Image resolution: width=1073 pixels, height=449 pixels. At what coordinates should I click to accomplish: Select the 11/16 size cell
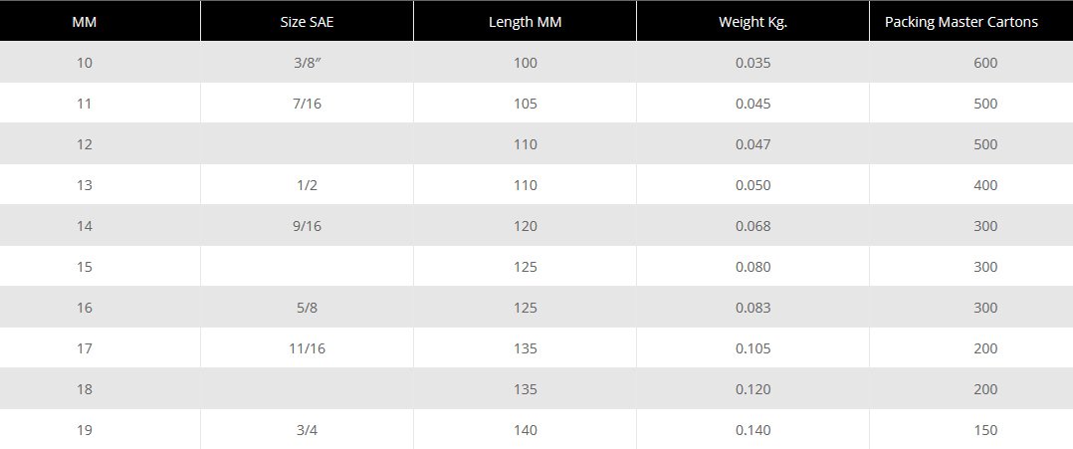click(307, 348)
